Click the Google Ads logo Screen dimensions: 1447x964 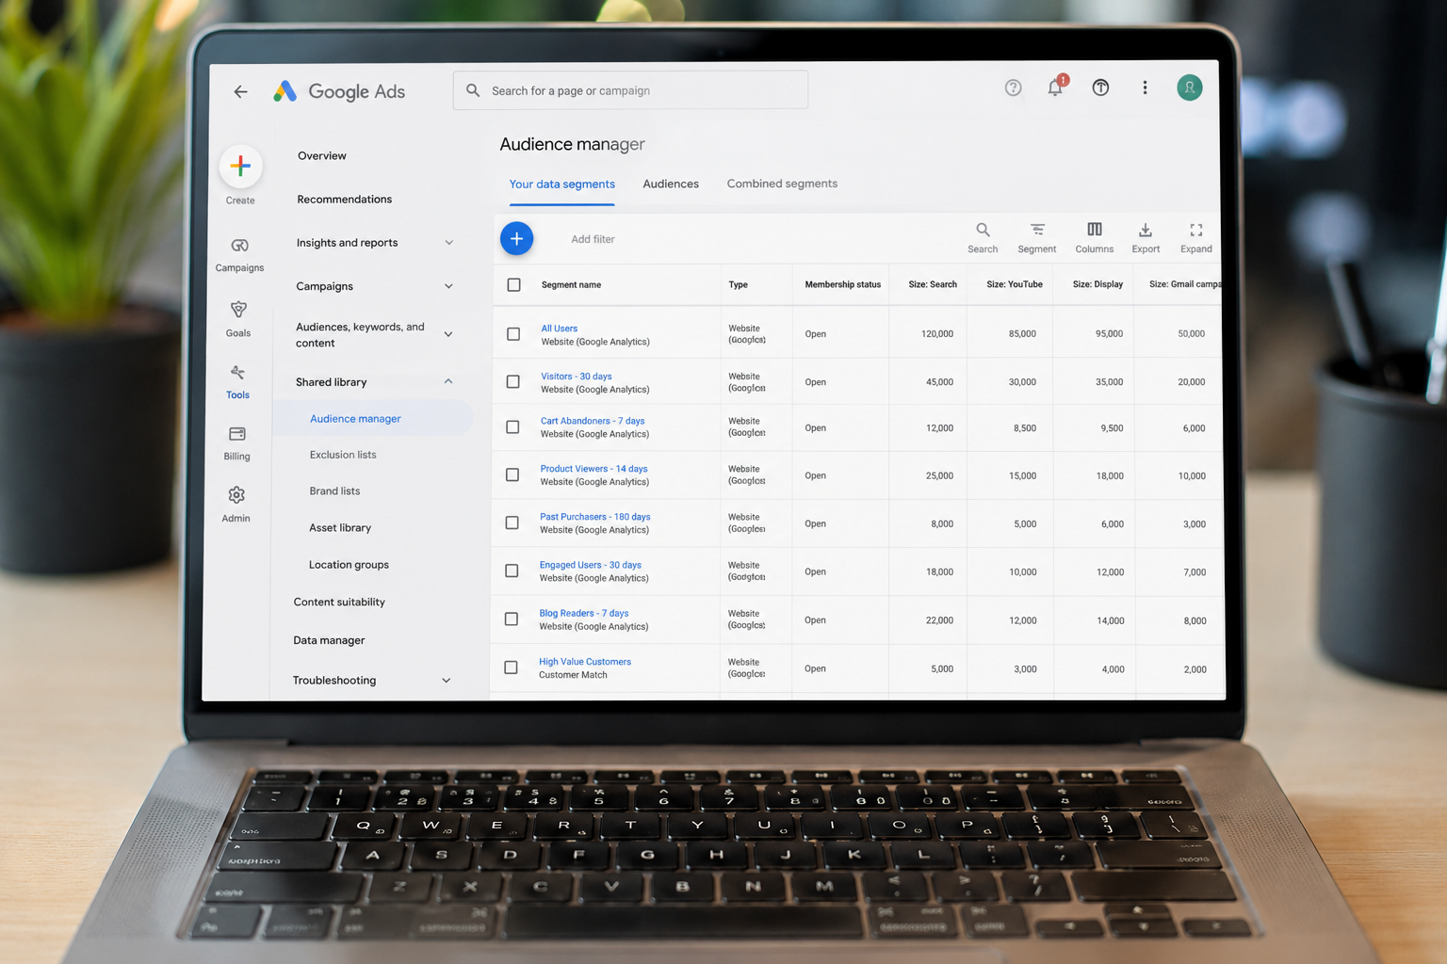(x=339, y=91)
